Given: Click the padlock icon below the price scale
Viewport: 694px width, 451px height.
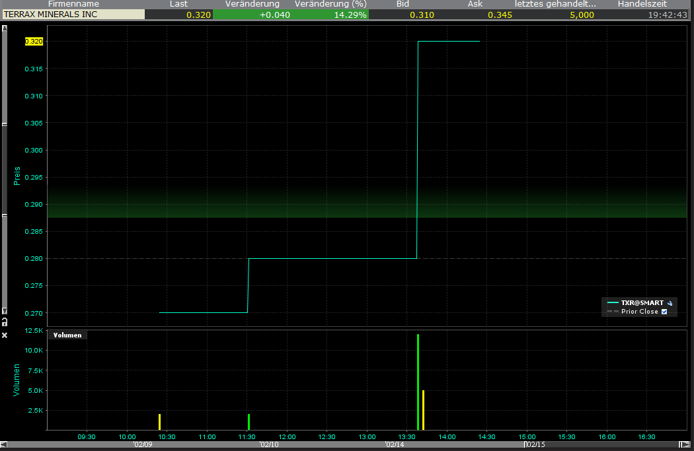Looking at the screenshot, I should click(x=5, y=322).
